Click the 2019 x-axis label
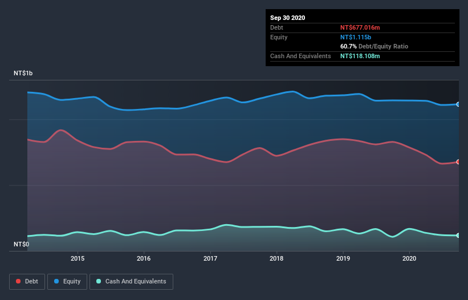 343,258
